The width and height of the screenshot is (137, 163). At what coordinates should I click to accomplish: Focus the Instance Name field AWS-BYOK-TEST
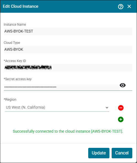click(x=68, y=31)
